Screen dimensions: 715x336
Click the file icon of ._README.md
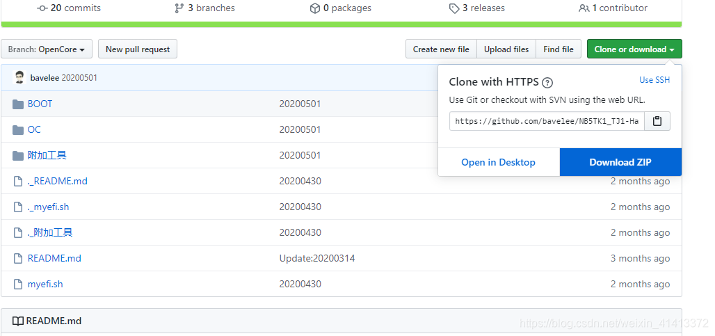pos(18,182)
